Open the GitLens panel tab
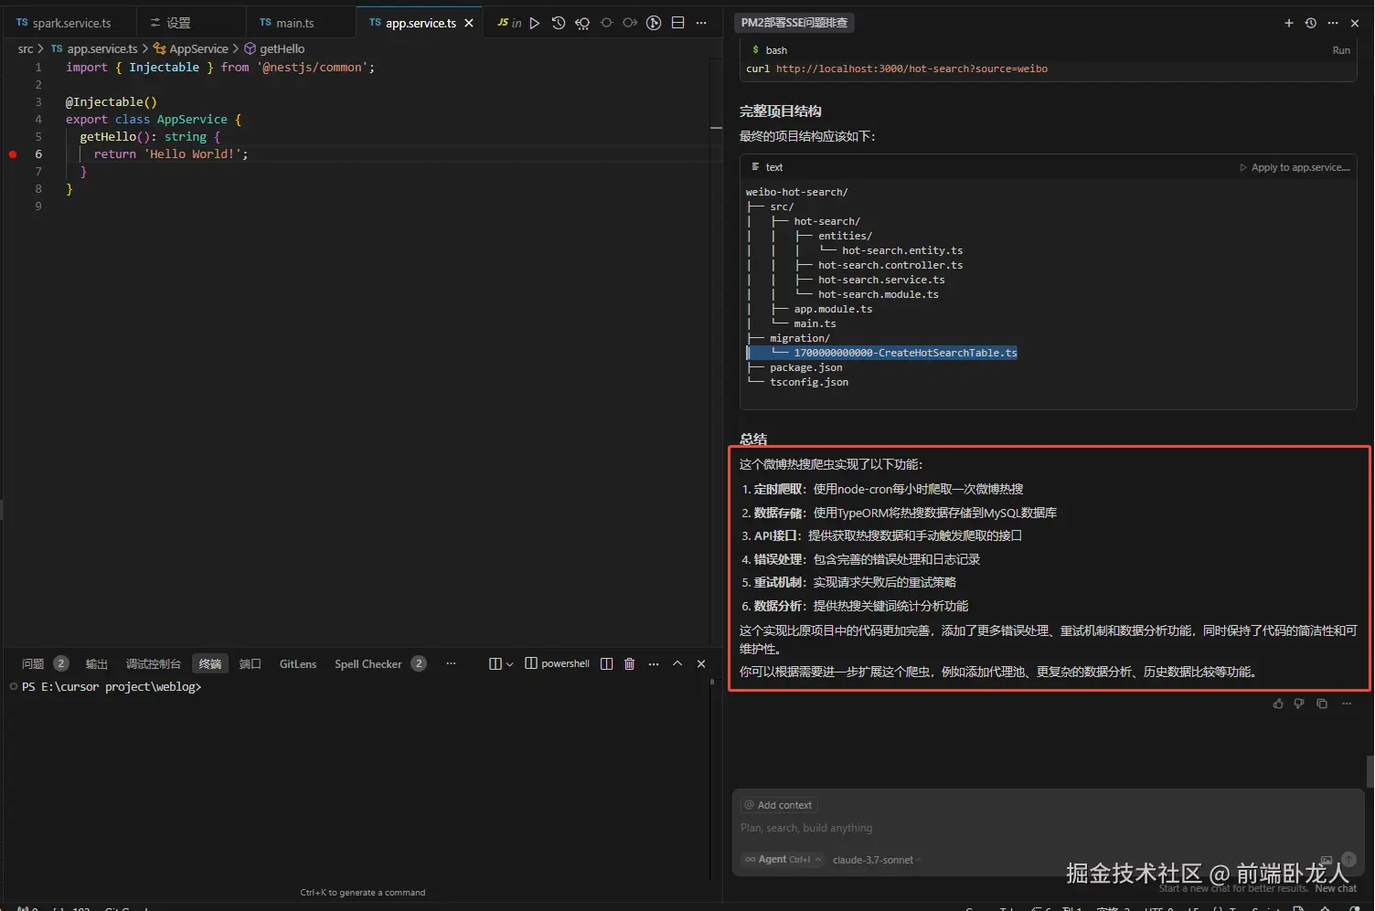This screenshot has height=911, width=1375. (298, 663)
